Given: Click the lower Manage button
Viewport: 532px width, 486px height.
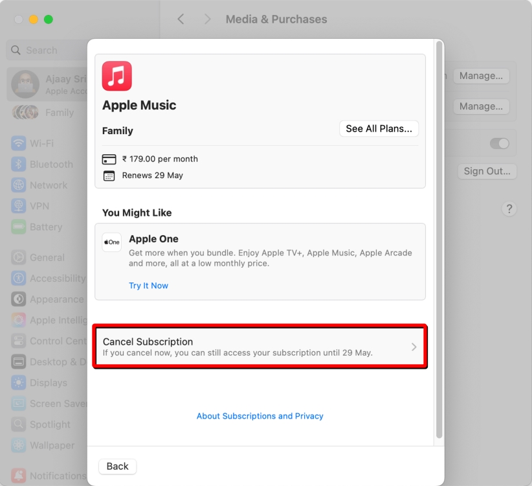Looking at the screenshot, I should click(481, 106).
